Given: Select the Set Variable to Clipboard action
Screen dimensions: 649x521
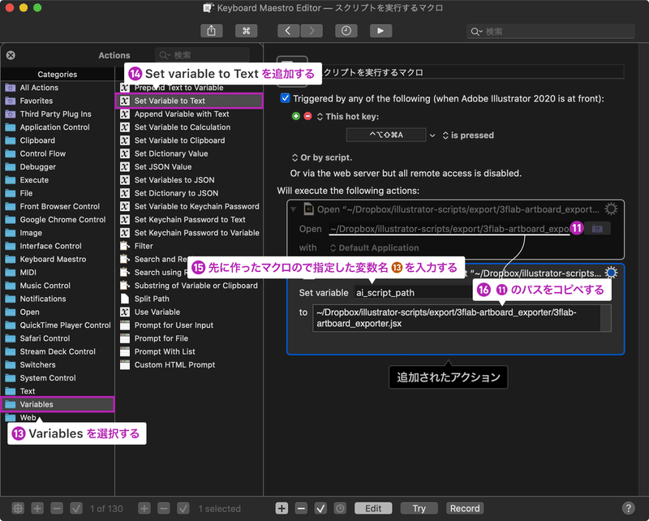Looking at the screenshot, I should (189, 140).
